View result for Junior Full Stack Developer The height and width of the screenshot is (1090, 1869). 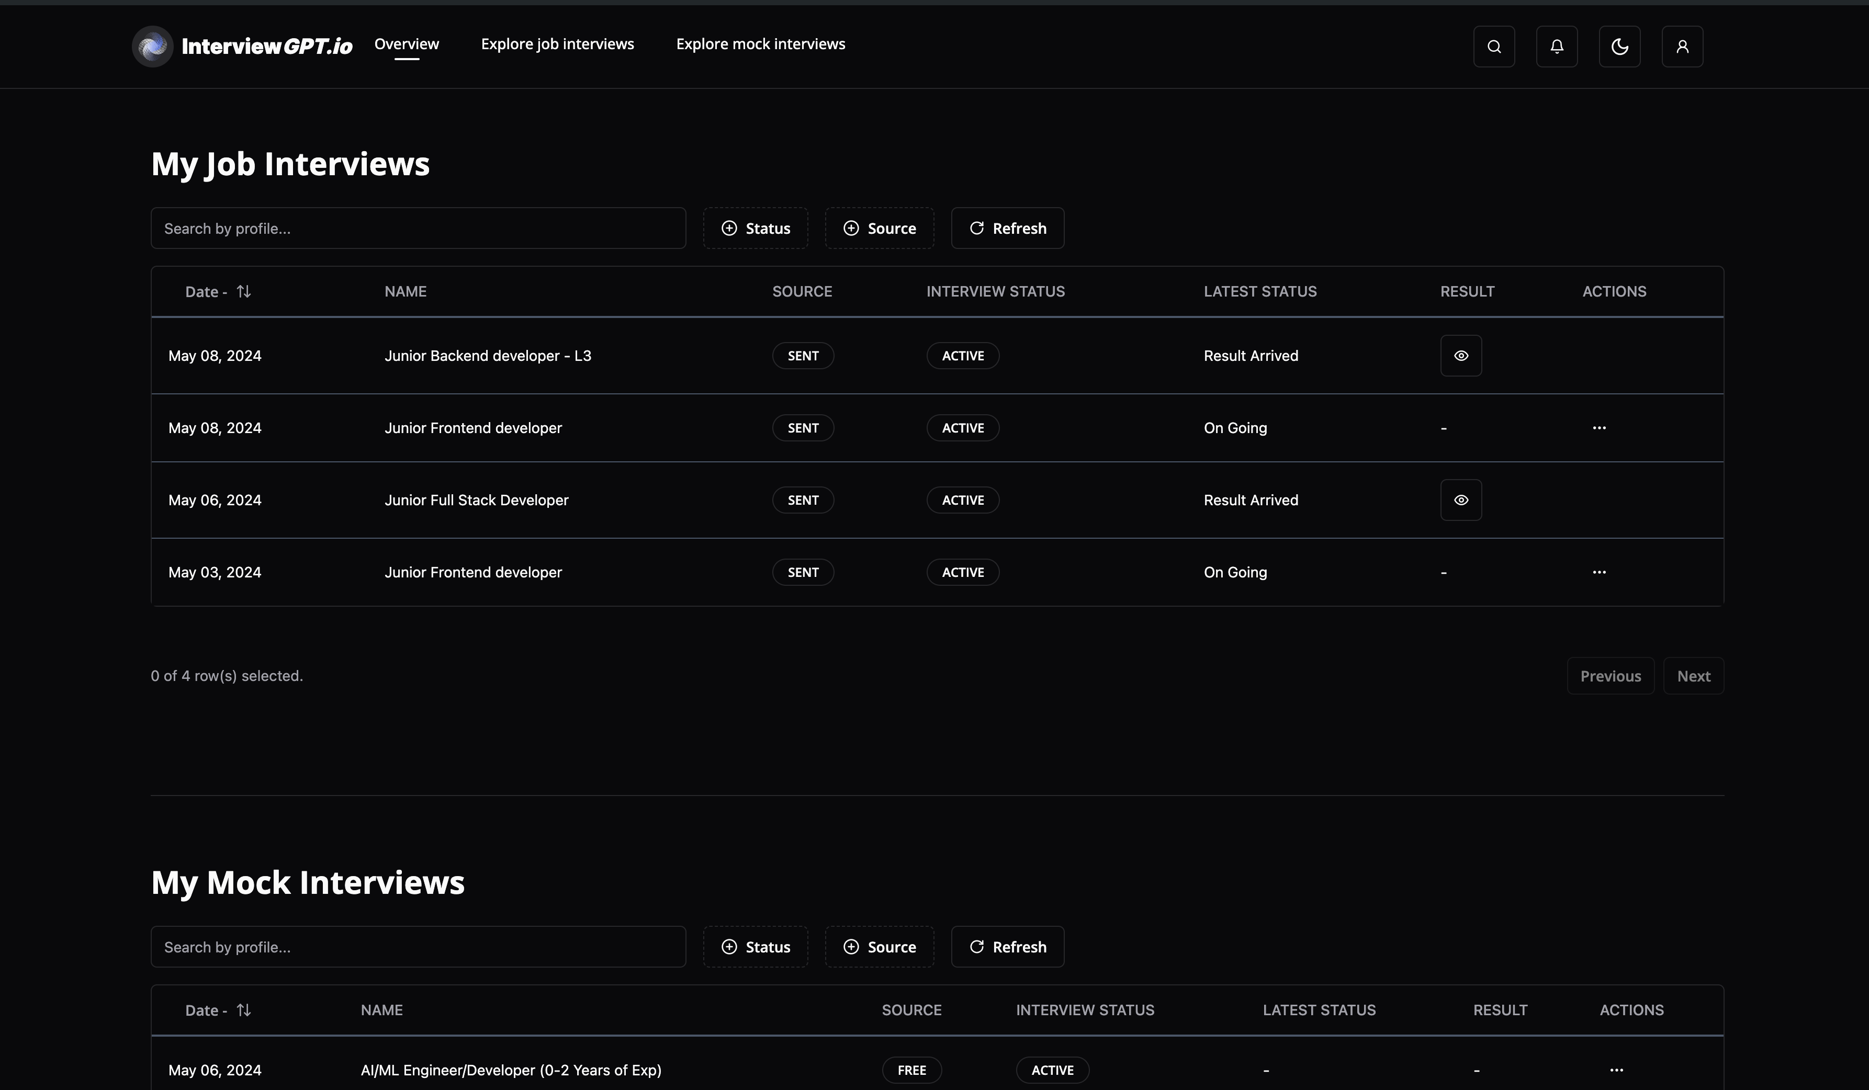(x=1460, y=501)
